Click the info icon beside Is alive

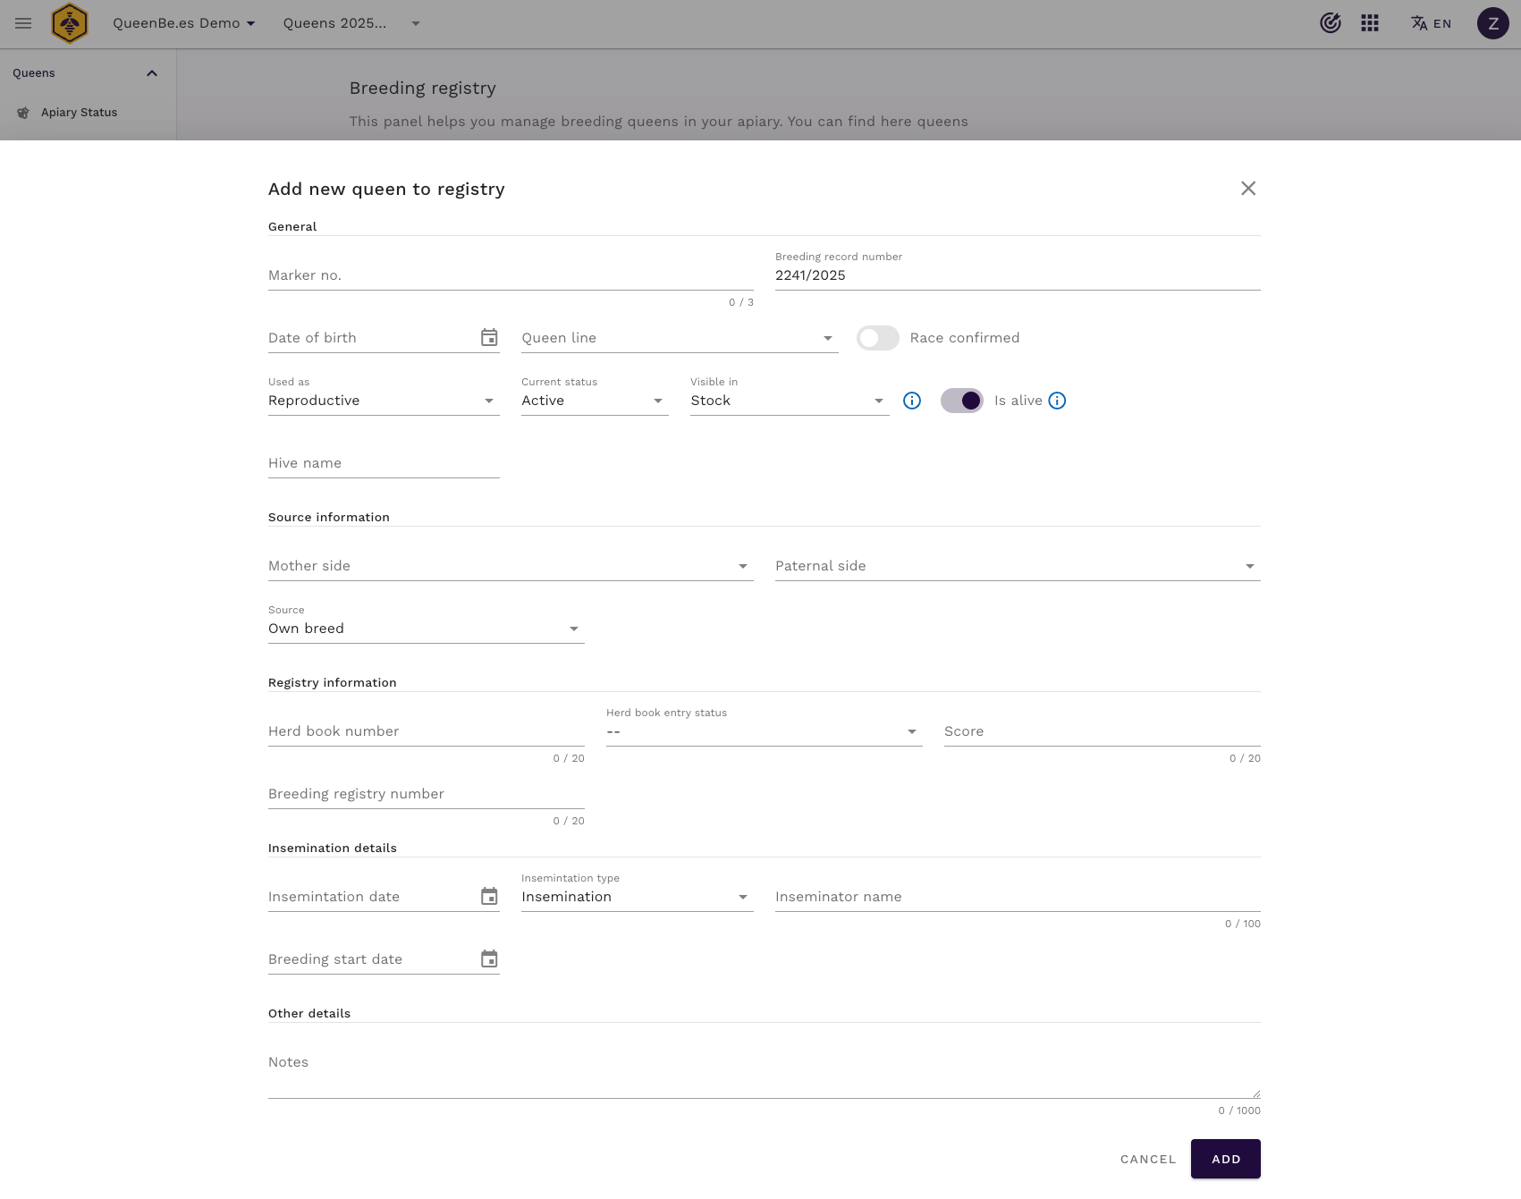[x=1057, y=401]
